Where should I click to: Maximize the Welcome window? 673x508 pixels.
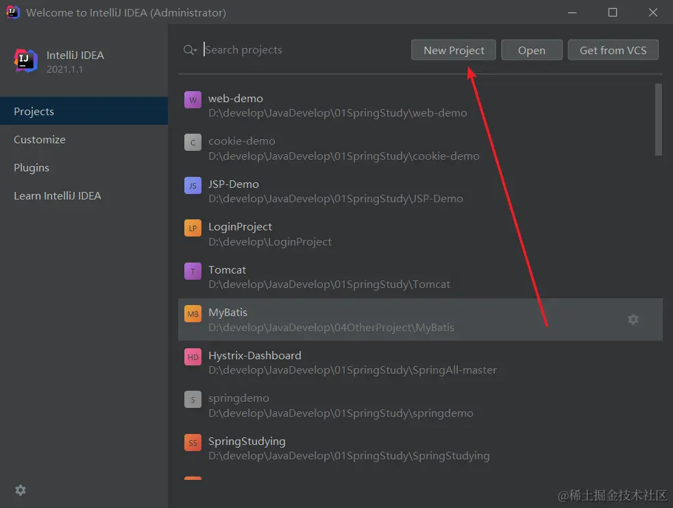(x=613, y=12)
